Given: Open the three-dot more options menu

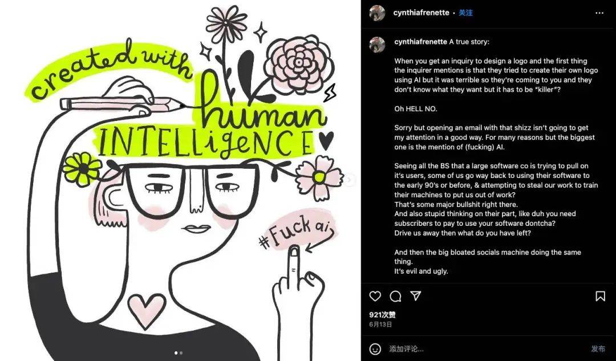Looking at the screenshot, I should click(599, 13).
